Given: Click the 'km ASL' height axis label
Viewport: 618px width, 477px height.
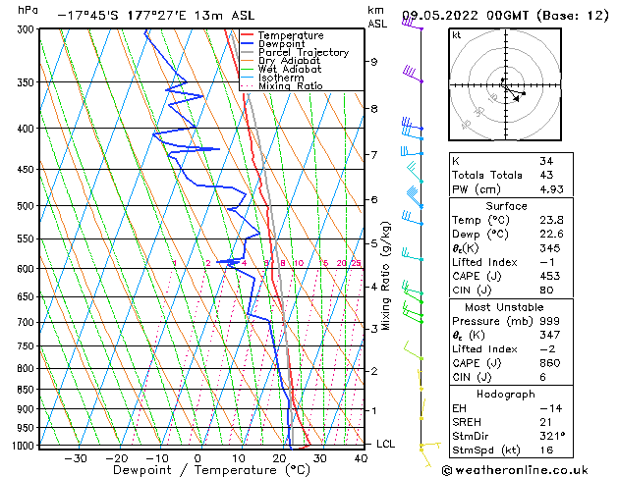Looking at the screenshot, I should coord(377,17).
